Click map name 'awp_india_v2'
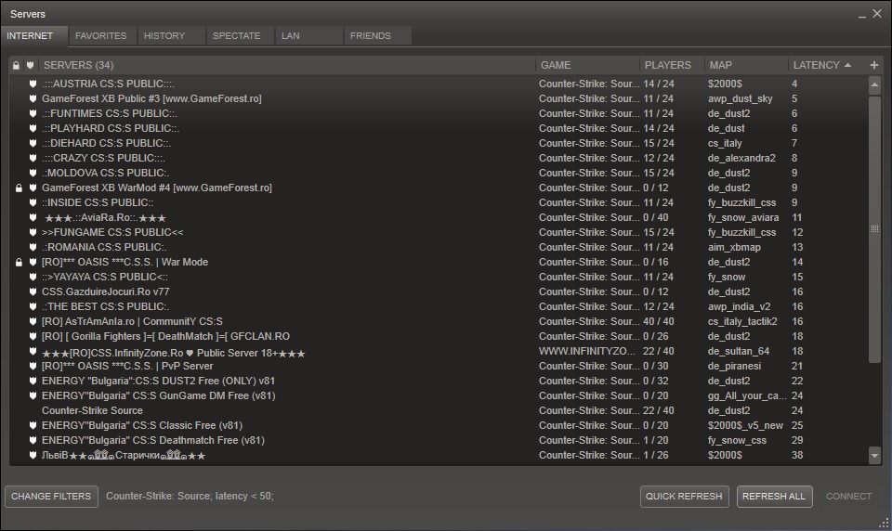The height and width of the screenshot is (531, 892). click(x=739, y=306)
